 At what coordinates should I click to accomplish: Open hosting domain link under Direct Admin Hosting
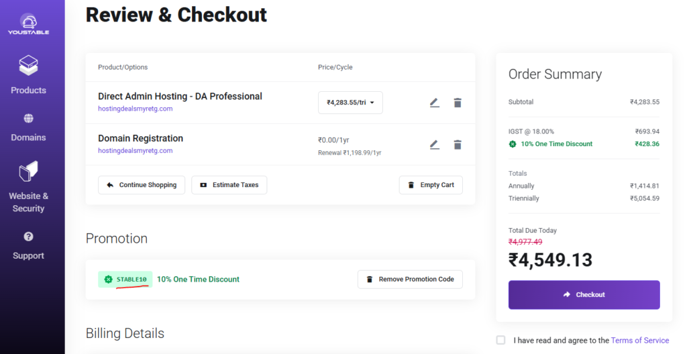(x=136, y=109)
